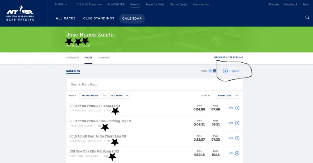Click the Export download icon
This screenshot has height=163, width=313.
225,71
